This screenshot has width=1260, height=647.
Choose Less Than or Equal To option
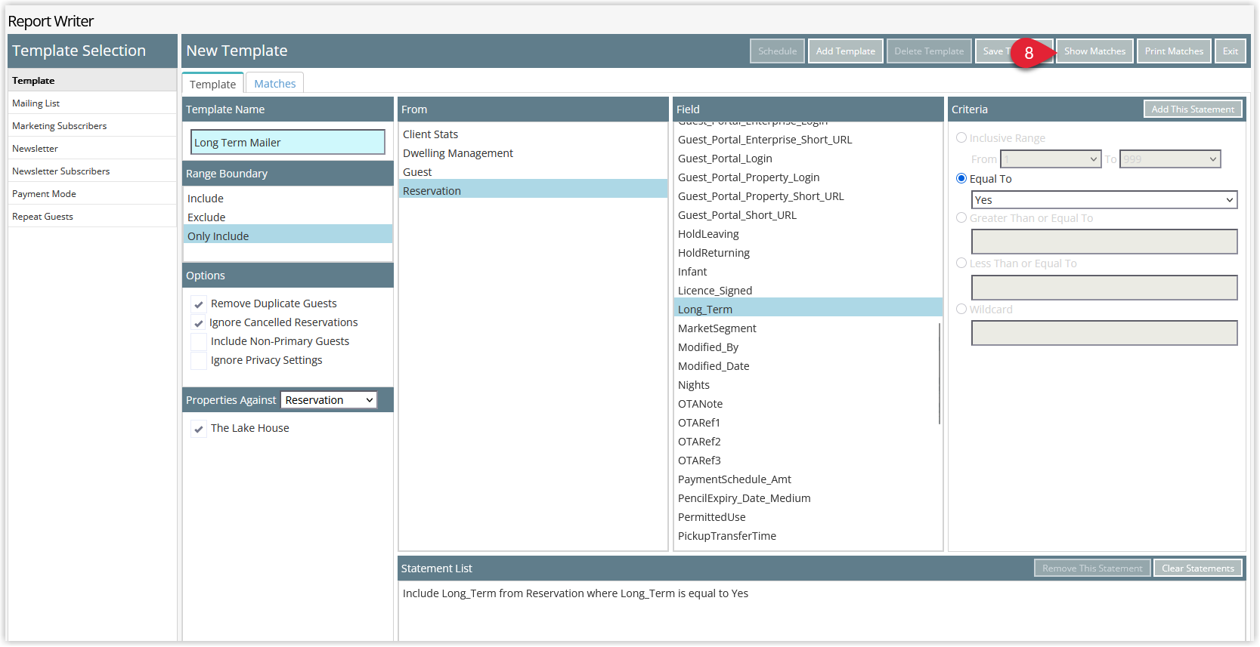(961, 263)
